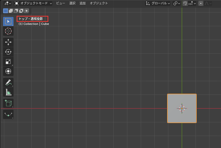Select the Rotate tool
The width and height of the screenshot is (221, 148).
click(8, 52)
